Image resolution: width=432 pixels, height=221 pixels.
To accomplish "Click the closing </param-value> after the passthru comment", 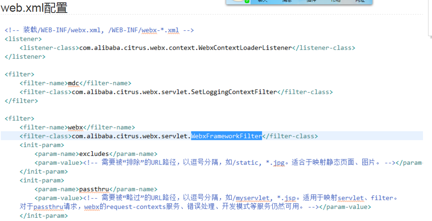I will tap(345, 207).
